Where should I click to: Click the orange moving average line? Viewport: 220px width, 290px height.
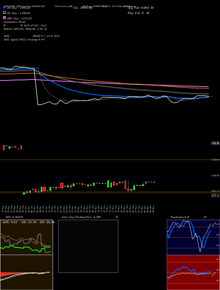click(x=104, y=82)
